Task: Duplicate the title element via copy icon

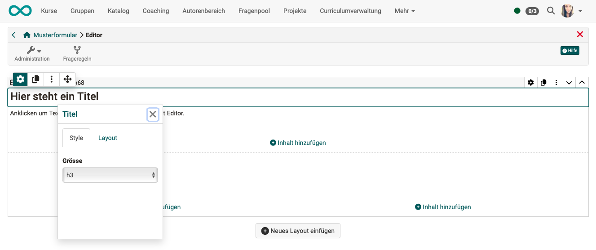Action: (36, 79)
